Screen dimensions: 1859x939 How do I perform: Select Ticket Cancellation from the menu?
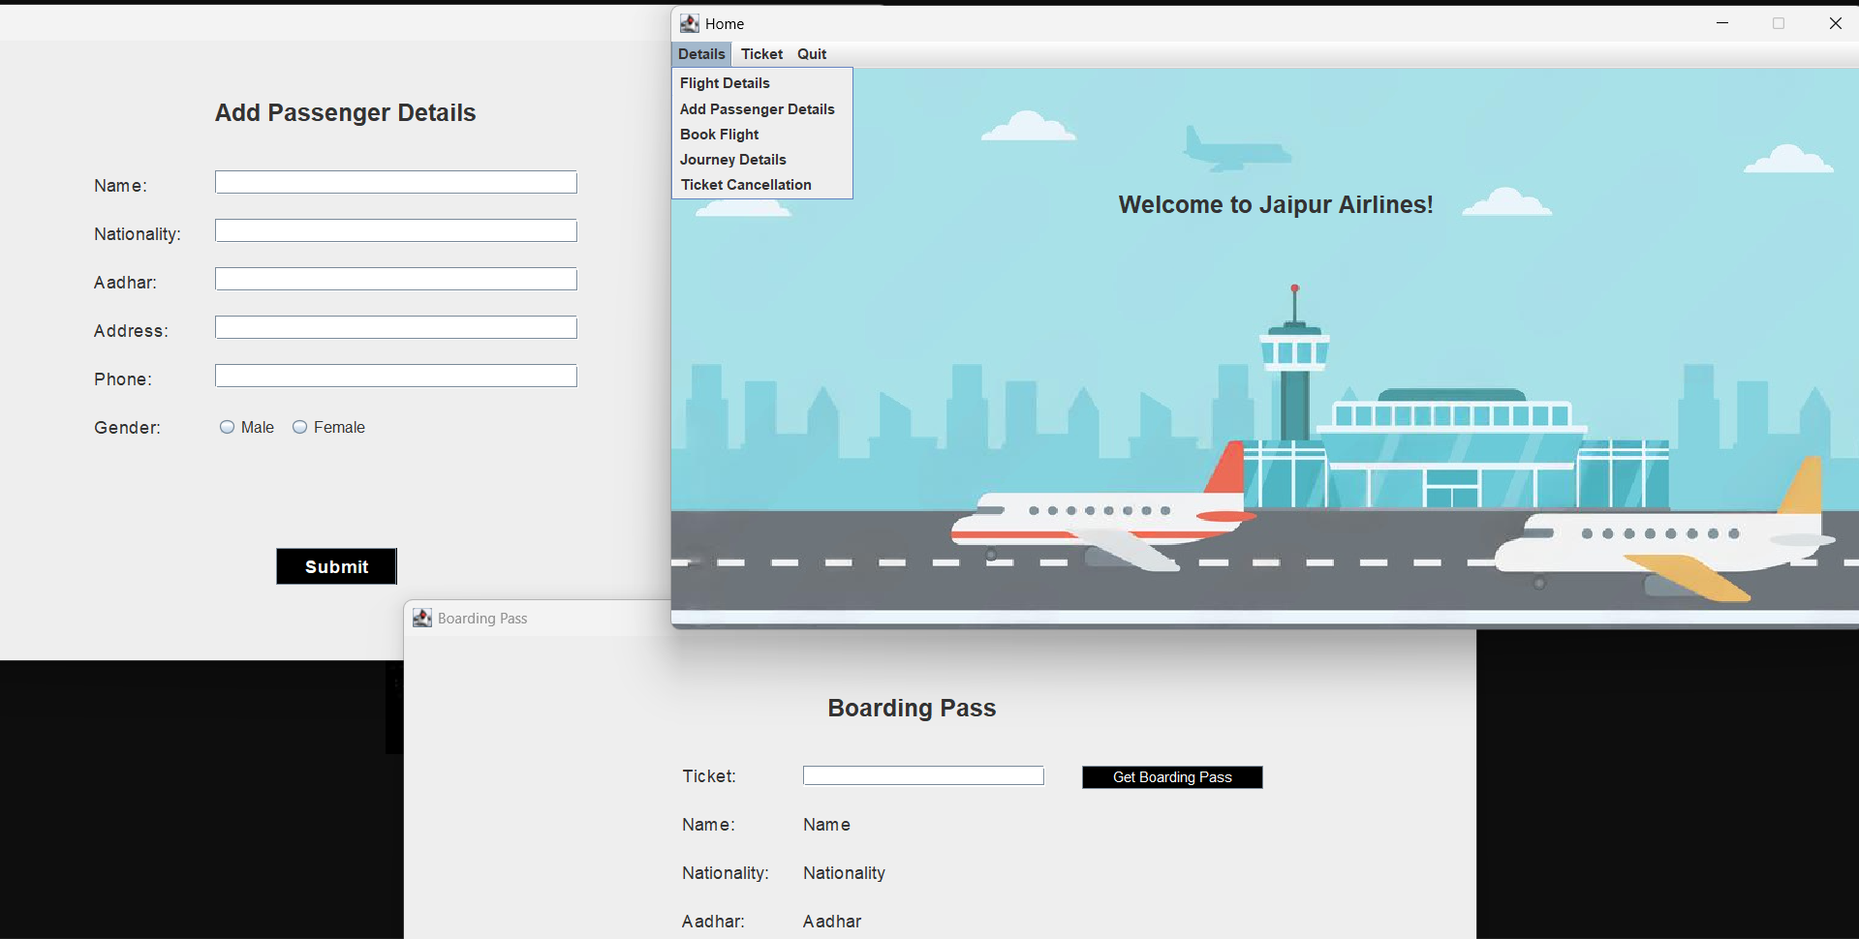(745, 185)
